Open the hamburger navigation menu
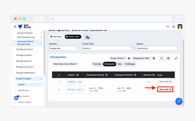Image resolution: width=195 pixels, height=121 pixels. point(15,27)
